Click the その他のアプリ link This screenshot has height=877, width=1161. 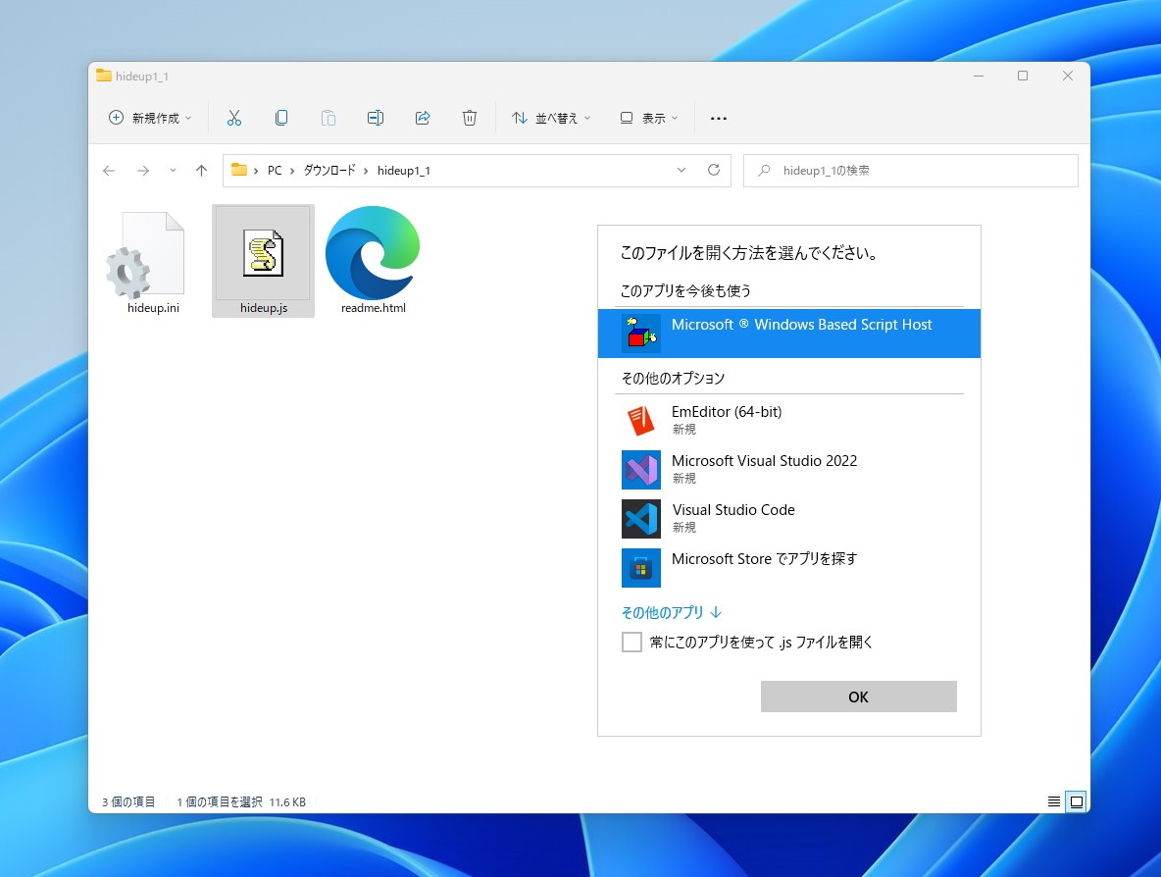(x=671, y=611)
